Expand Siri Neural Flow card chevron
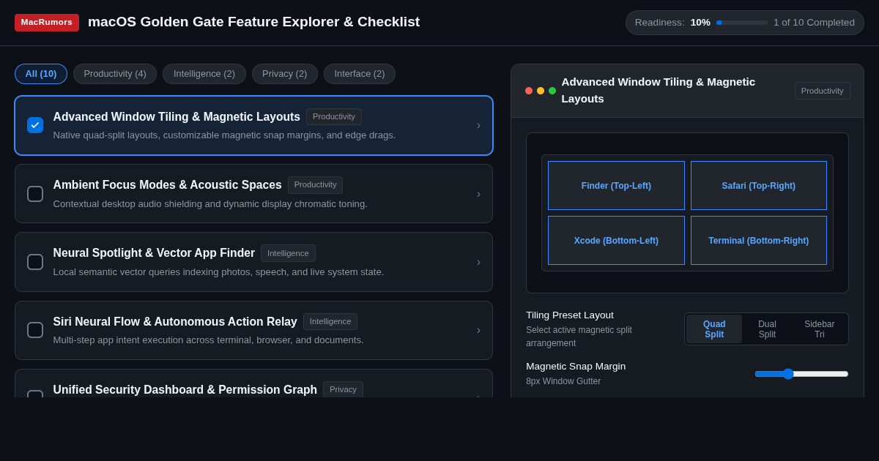The height and width of the screenshot is (461, 879). (478, 330)
